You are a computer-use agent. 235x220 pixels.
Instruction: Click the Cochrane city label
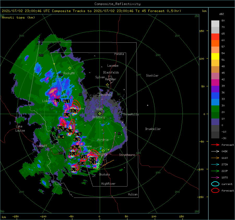click(86, 146)
